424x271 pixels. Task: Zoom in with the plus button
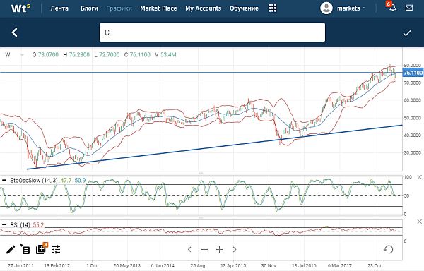[219, 249]
